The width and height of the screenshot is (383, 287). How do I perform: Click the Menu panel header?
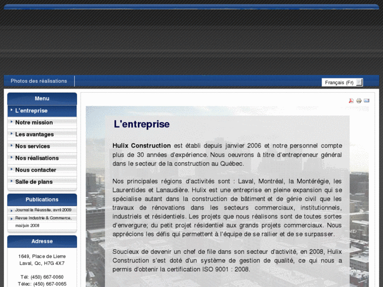42,98
